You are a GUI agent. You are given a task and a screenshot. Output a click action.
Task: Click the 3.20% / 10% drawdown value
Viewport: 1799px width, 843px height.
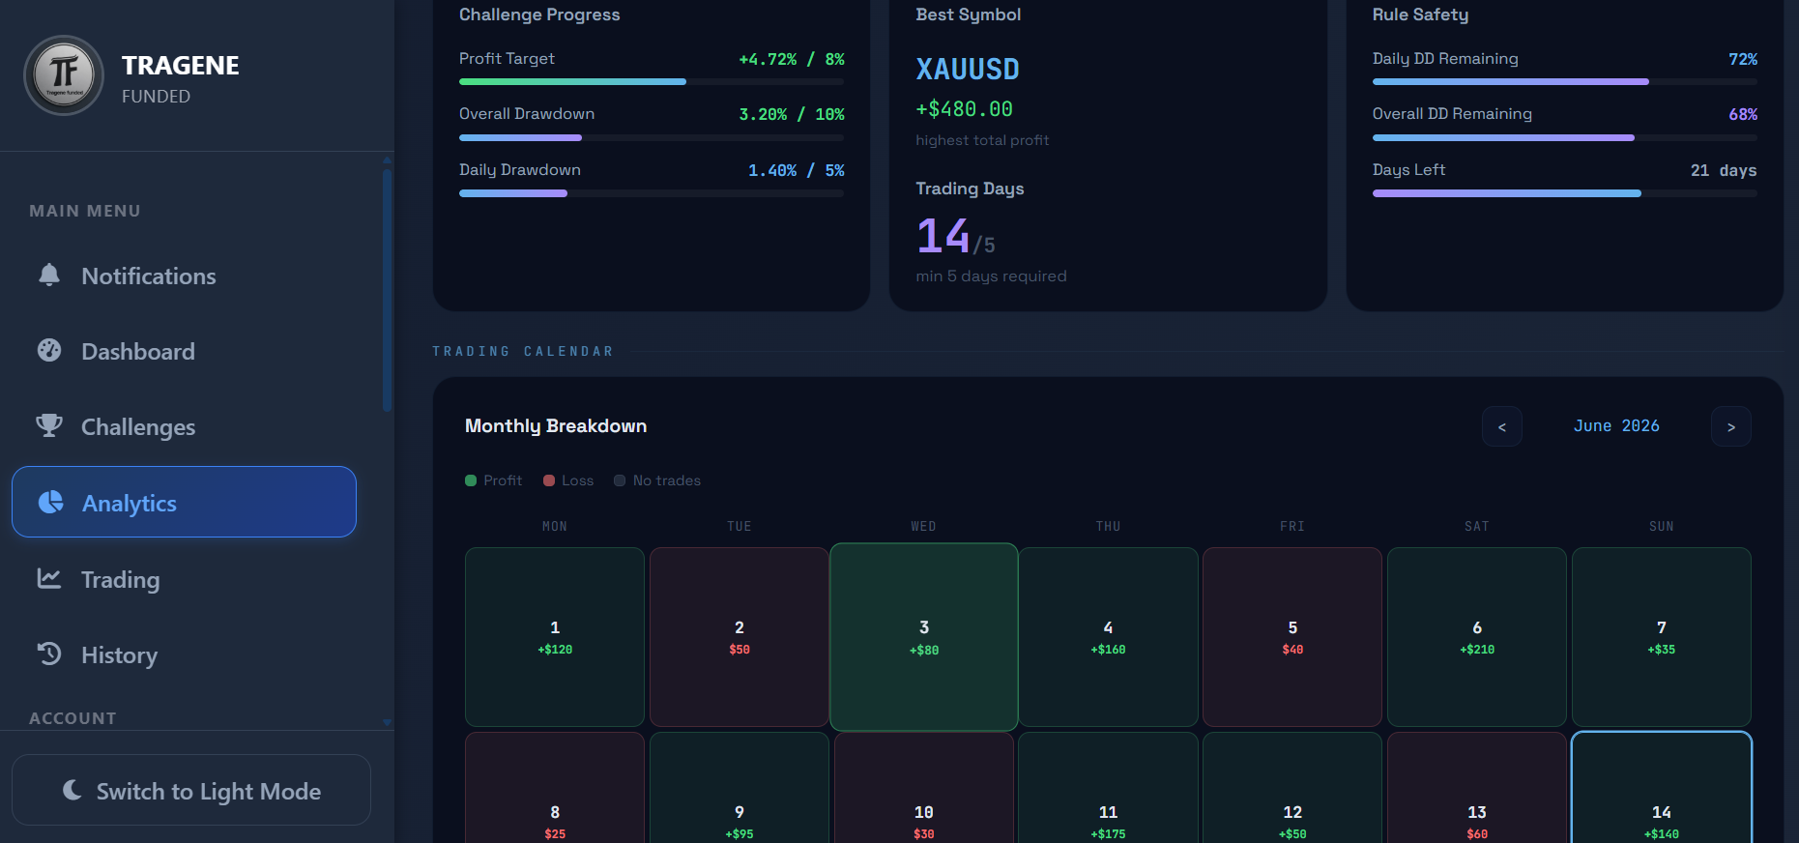pos(792,114)
